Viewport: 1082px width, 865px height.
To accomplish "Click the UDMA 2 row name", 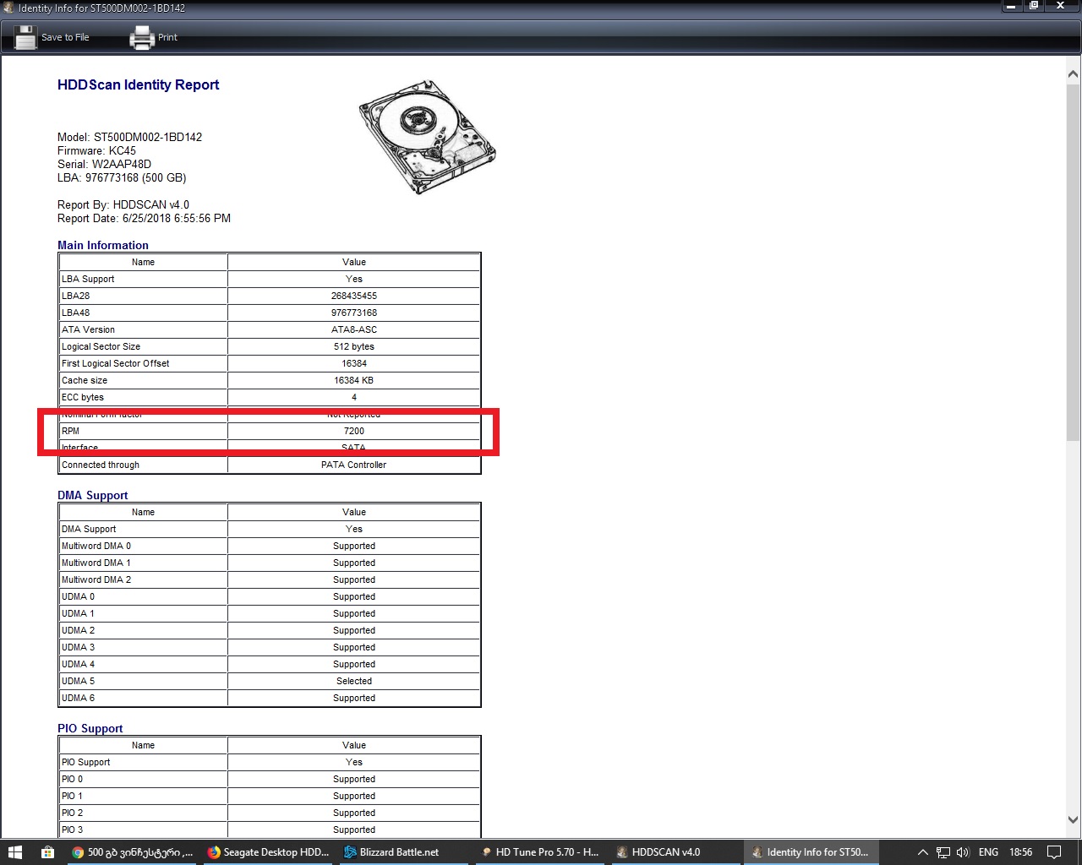I will (x=78, y=630).
